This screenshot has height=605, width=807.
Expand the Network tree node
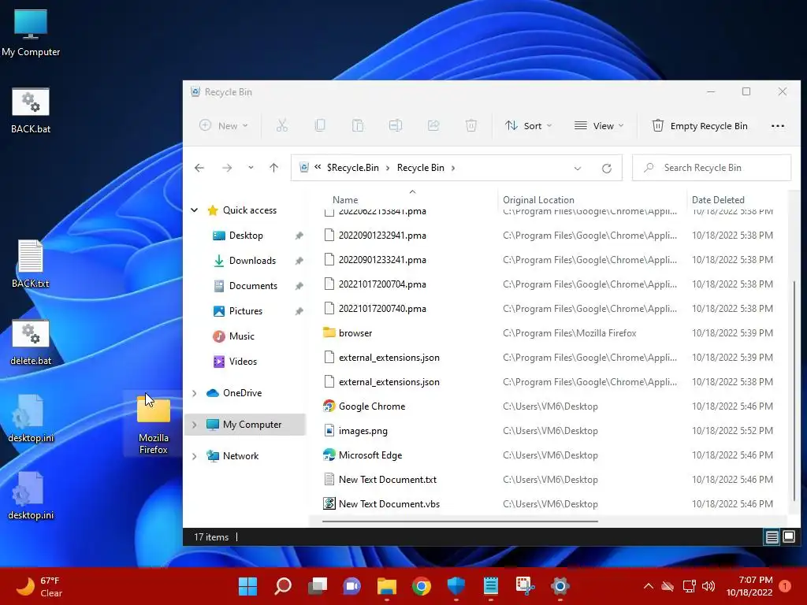click(x=195, y=456)
